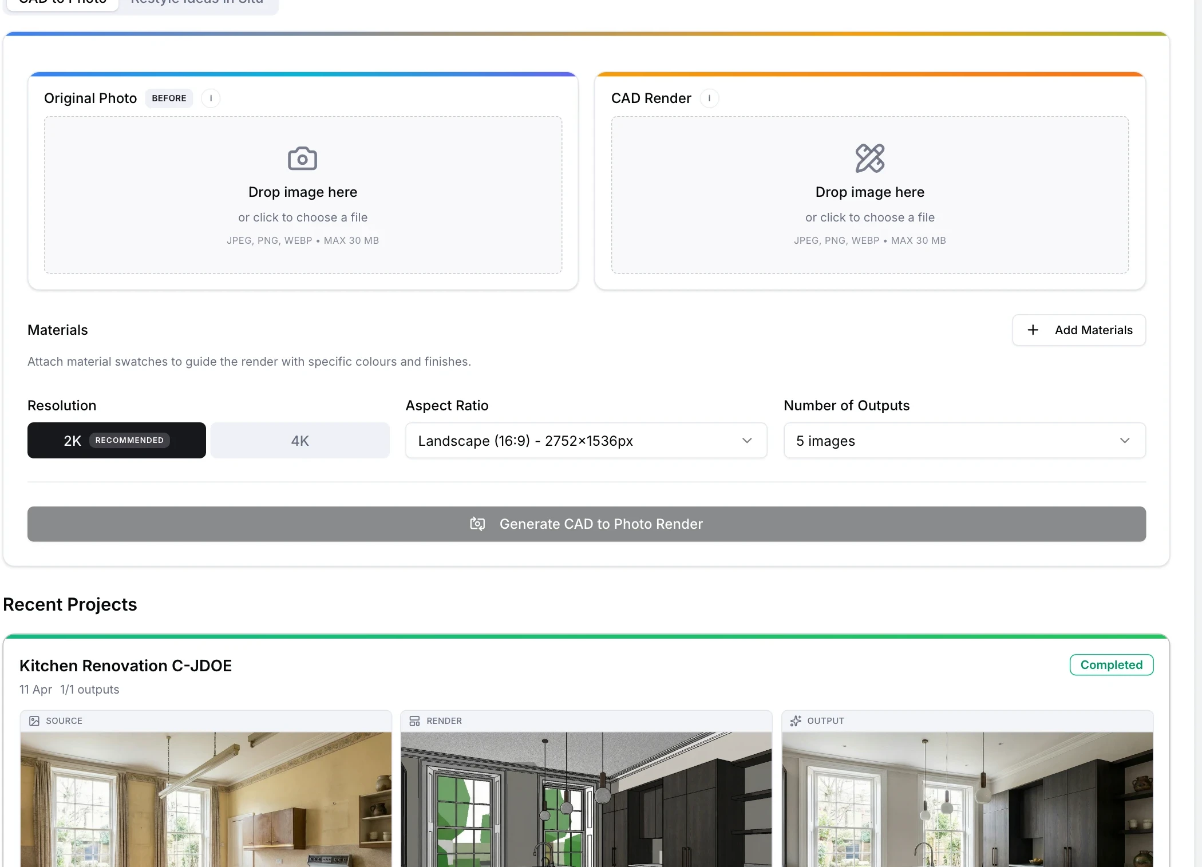1202x867 pixels.
Task: Click the image icon beside the SOURCE label
Action: [34, 720]
